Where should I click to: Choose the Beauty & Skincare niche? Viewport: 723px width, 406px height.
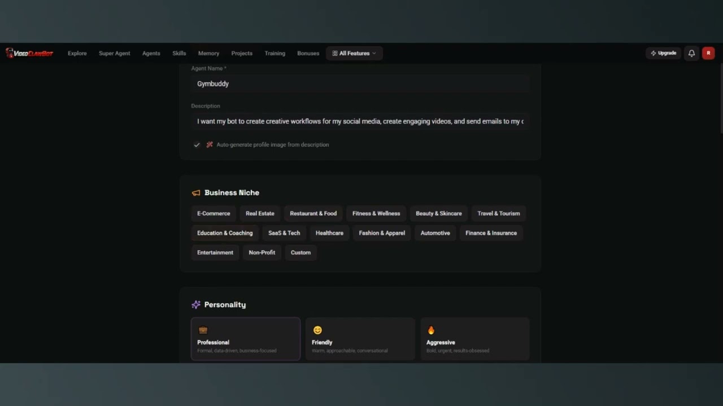pos(439,213)
